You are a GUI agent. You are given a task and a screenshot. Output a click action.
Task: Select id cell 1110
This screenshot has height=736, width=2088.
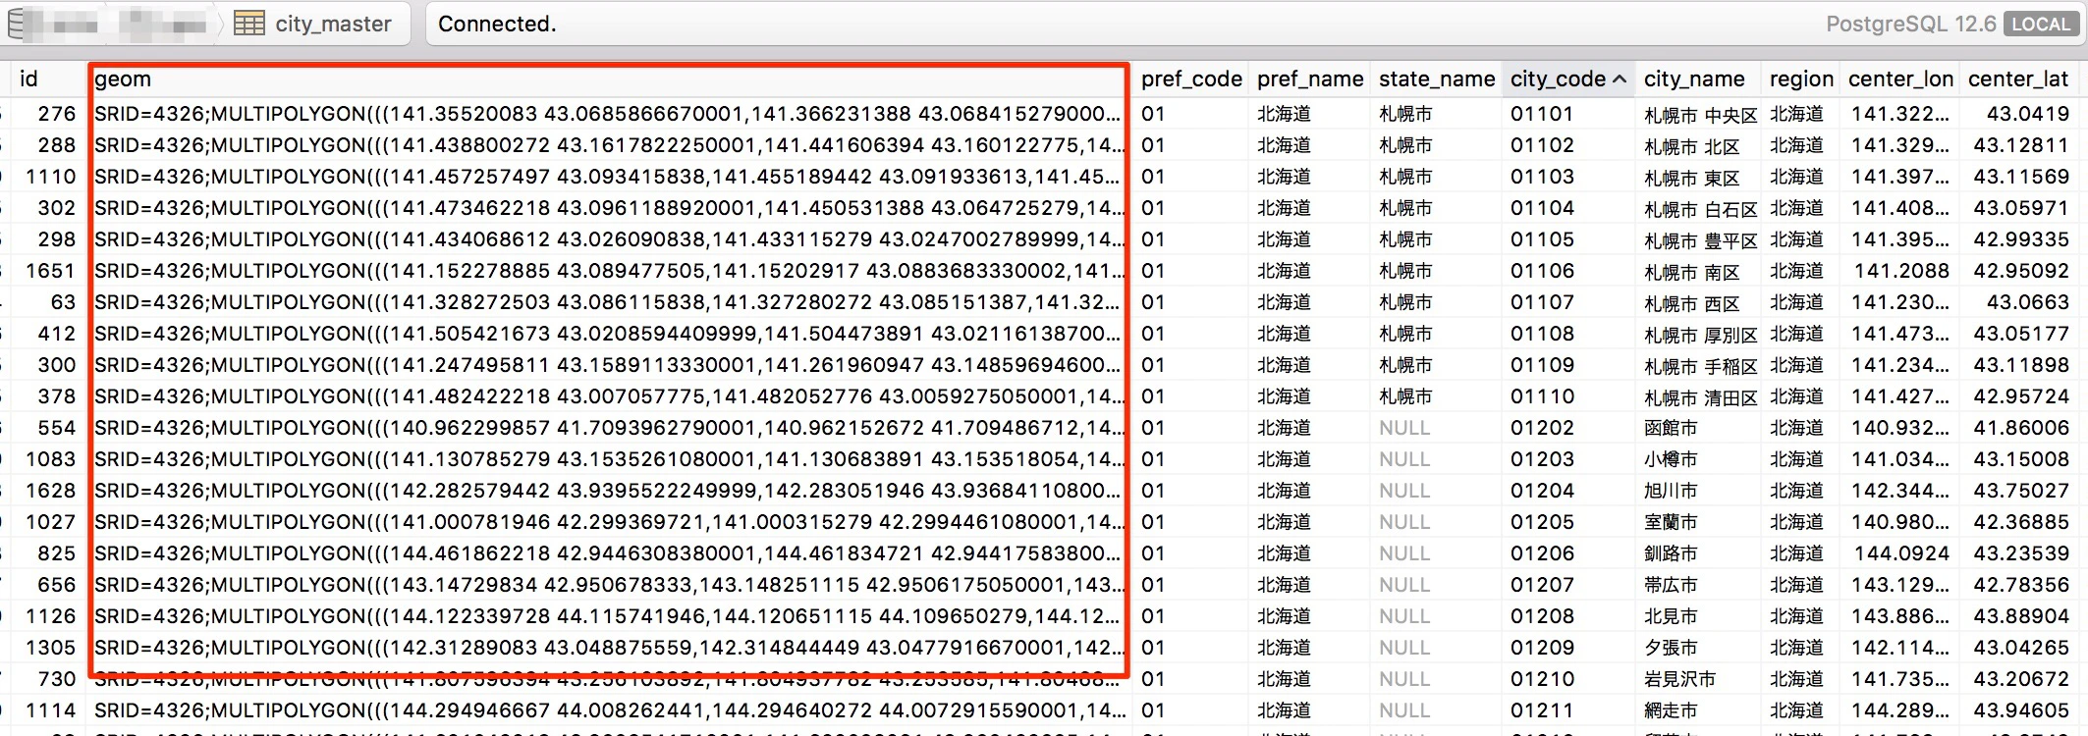pos(50,177)
